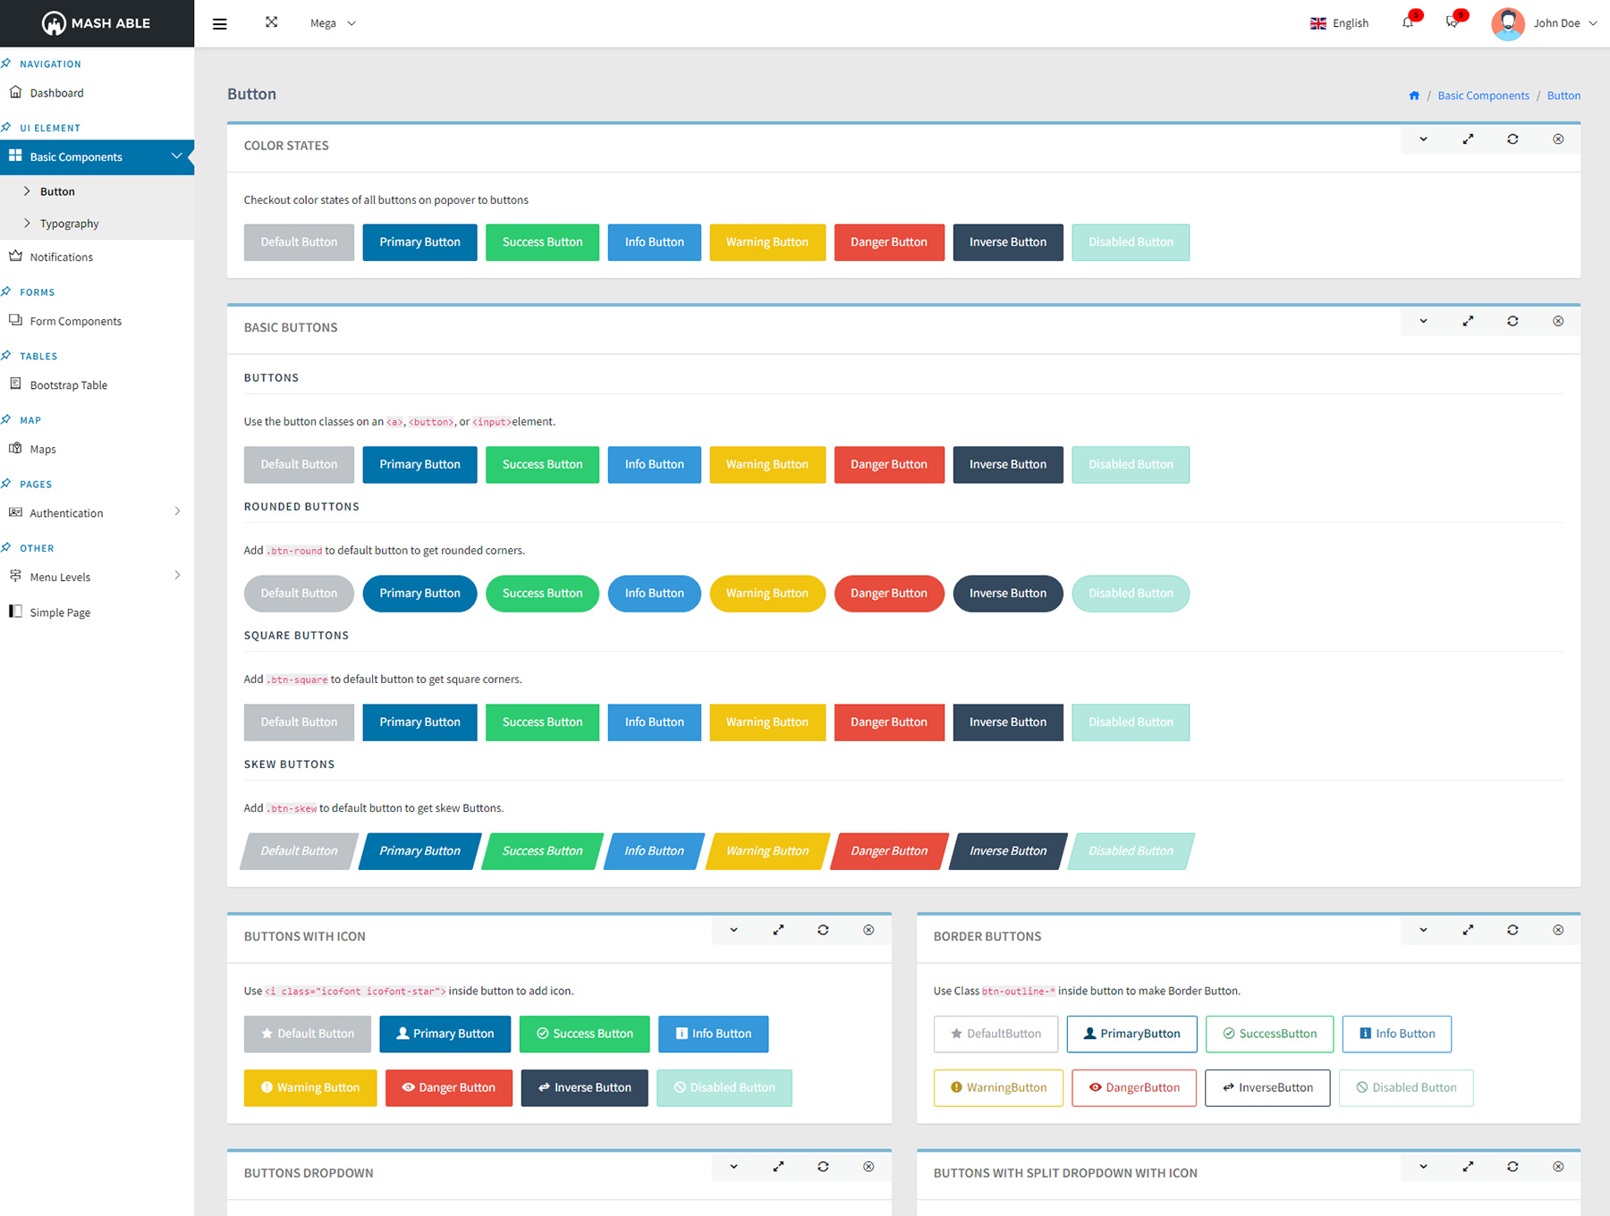Click the fullscreen toggle icon in header

coord(271,22)
